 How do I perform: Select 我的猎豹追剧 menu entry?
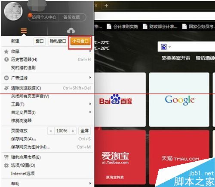pos(47,68)
